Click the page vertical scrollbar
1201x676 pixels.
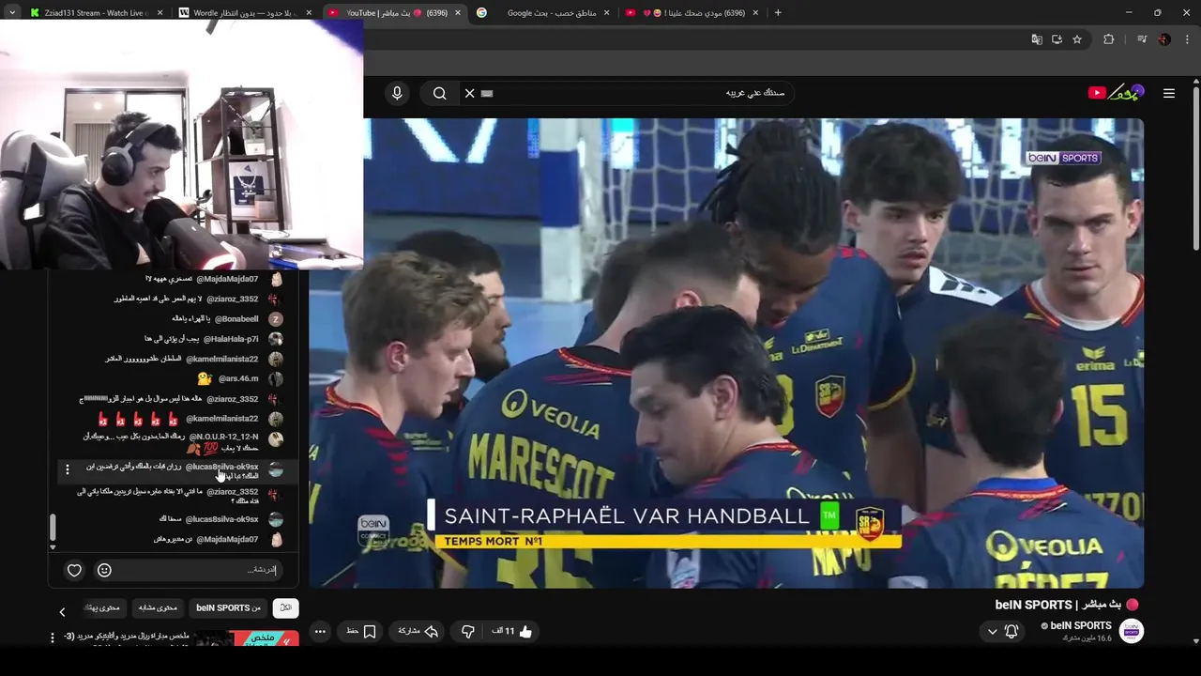(x=1196, y=169)
